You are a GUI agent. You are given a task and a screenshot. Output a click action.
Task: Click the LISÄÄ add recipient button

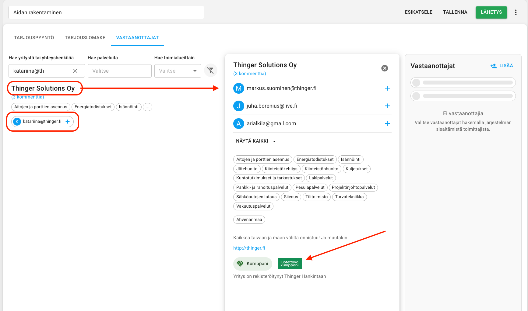click(x=502, y=66)
